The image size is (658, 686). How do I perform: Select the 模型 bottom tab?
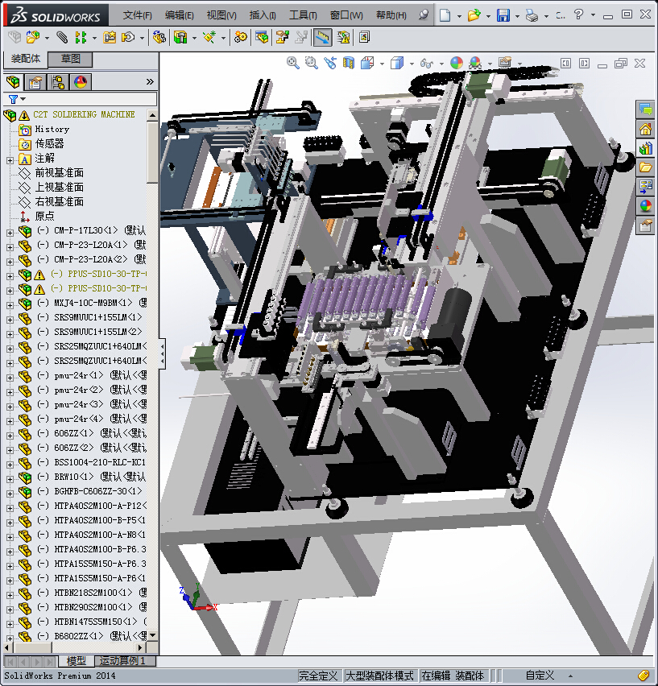point(77,660)
